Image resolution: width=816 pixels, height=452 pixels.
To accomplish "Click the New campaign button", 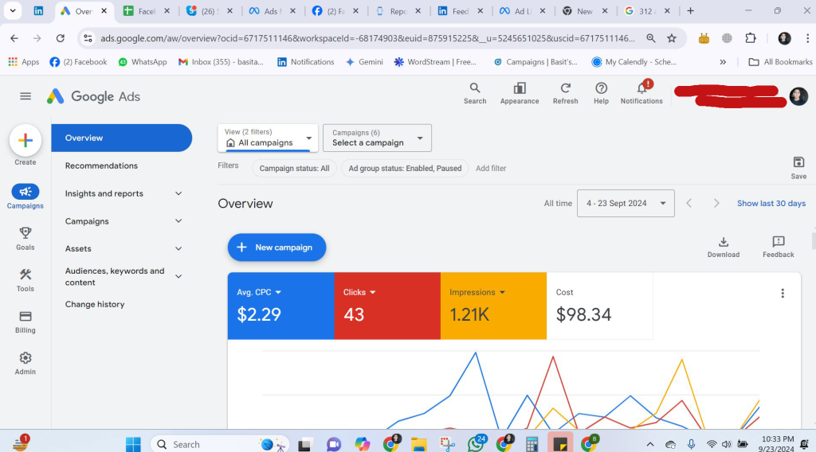I will click(x=277, y=247).
